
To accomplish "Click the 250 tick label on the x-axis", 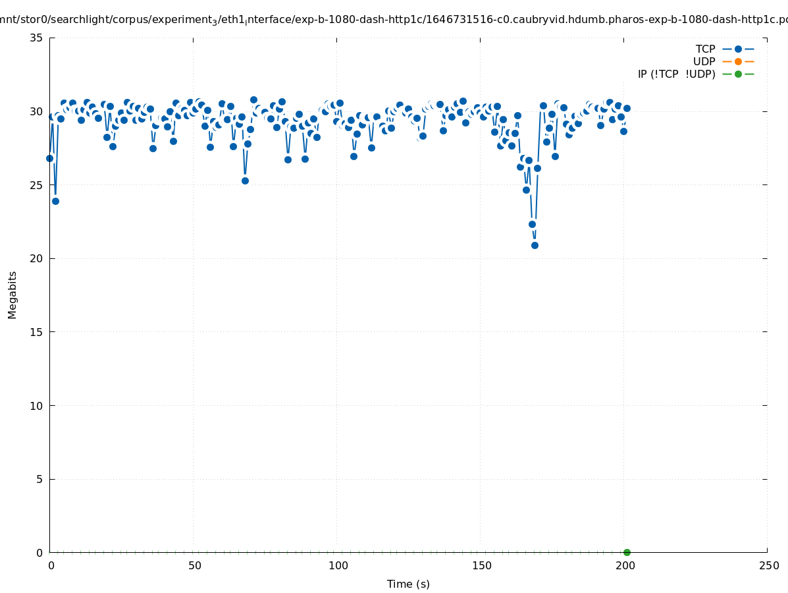I will coord(768,566).
